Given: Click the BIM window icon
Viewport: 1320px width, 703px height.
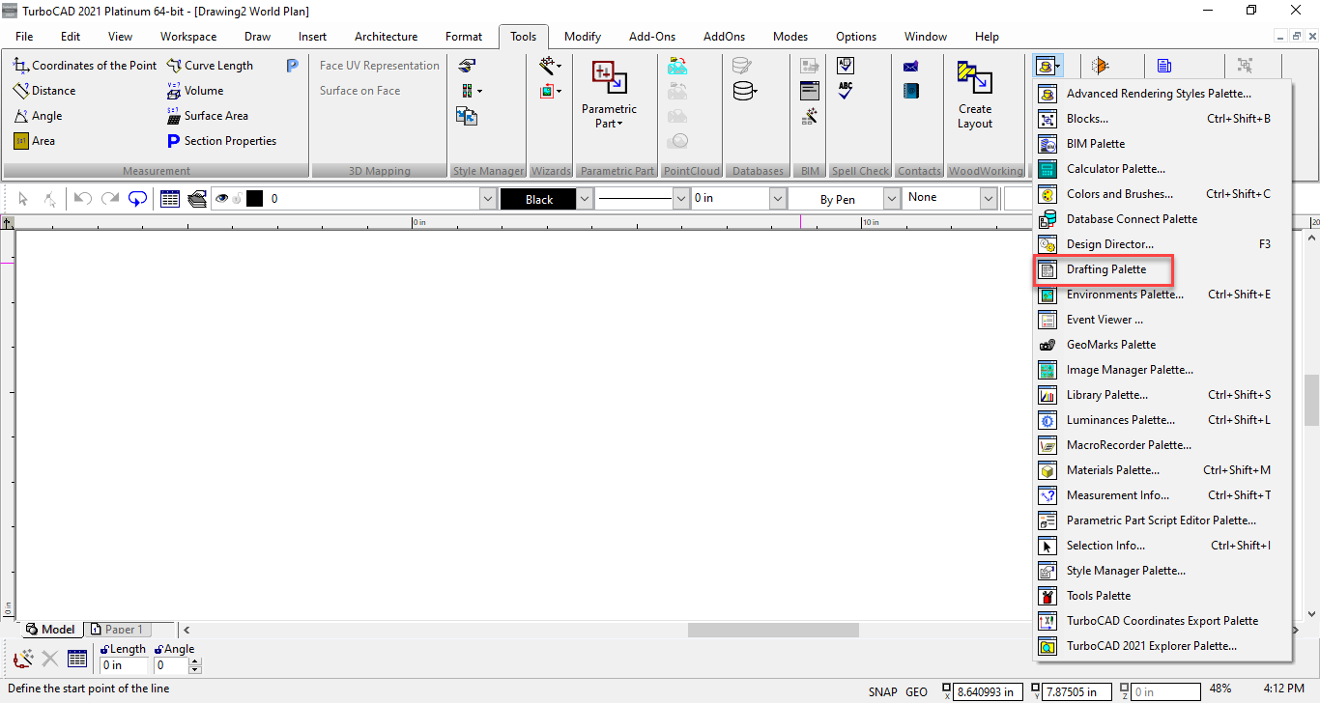Looking at the screenshot, I should tap(810, 91).
